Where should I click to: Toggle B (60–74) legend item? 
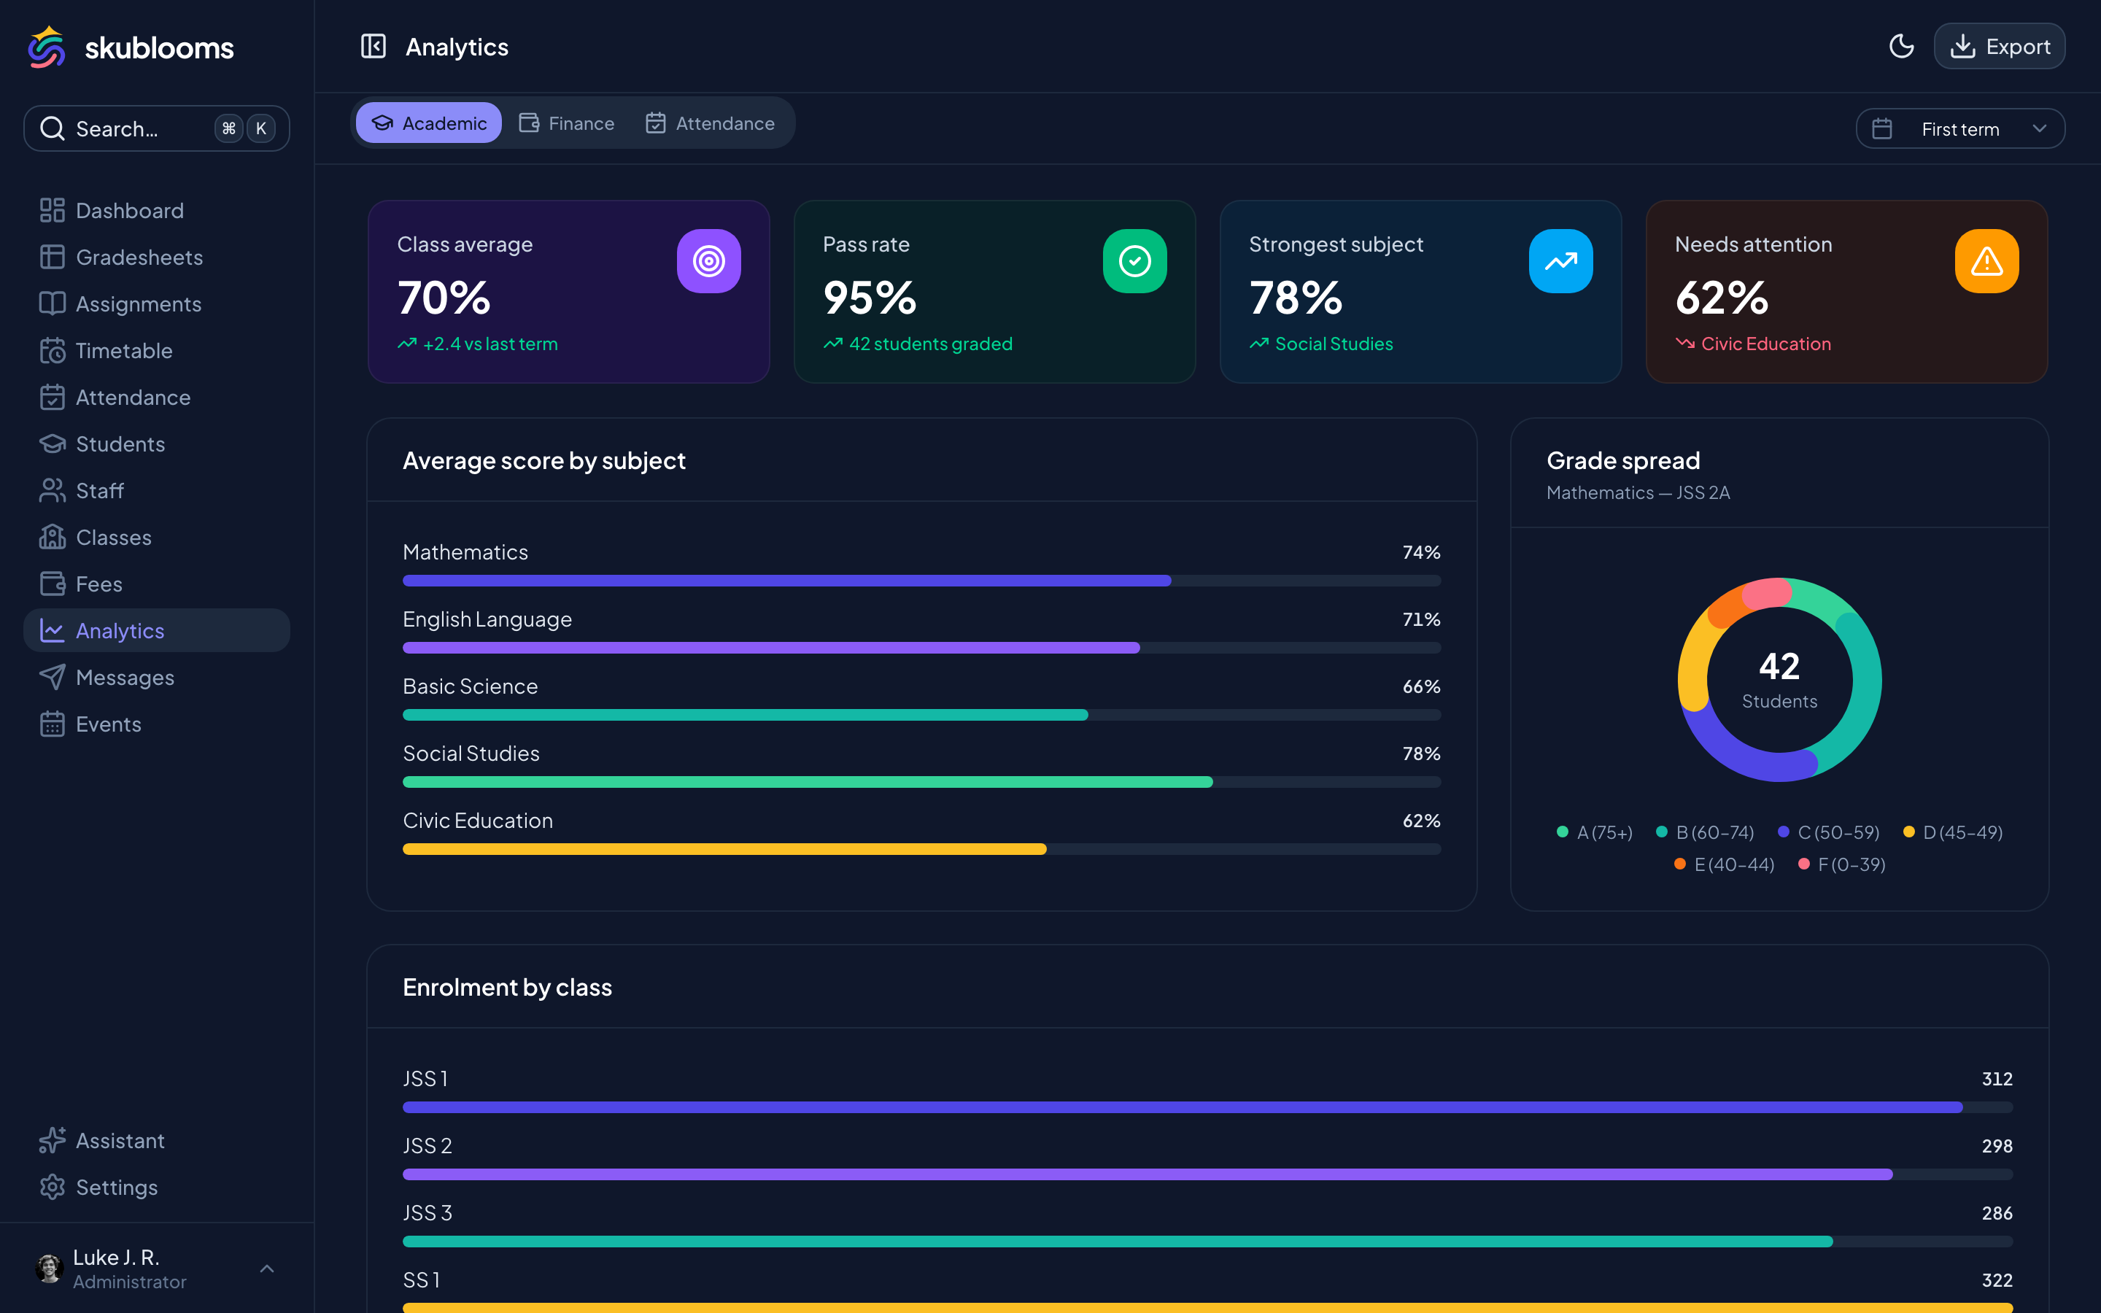(x=1705, y=833)
